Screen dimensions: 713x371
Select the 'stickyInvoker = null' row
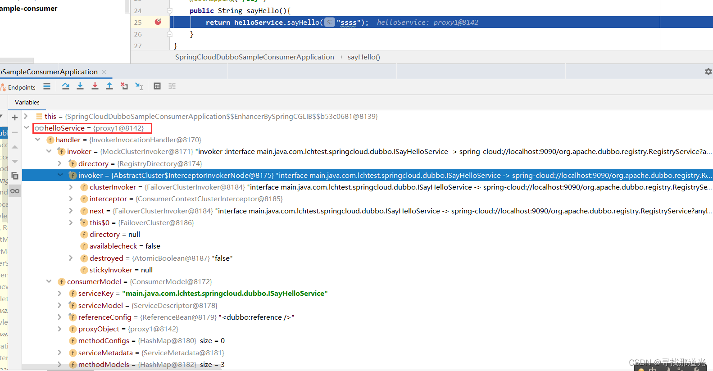(367, 270)
